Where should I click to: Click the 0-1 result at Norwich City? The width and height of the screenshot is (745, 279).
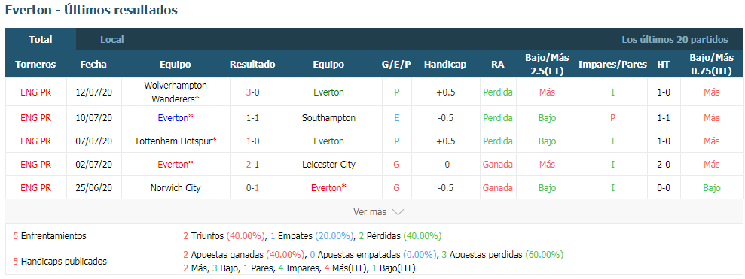click(x=253, y=188)
